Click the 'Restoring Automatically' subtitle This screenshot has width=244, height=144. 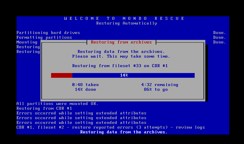coord(126,23)
